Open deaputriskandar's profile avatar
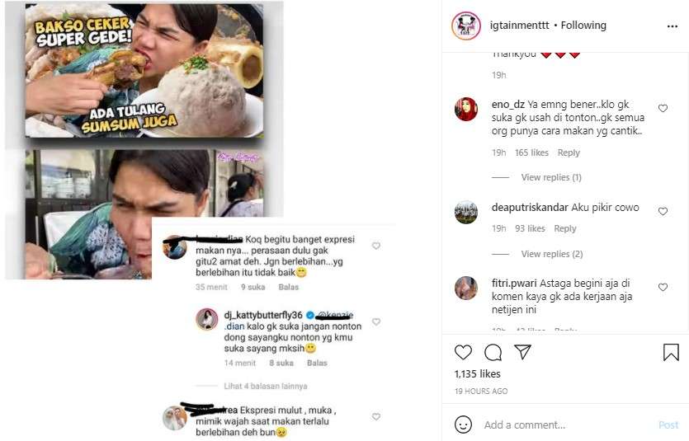This screenshot has width=689, height=441. coord(466,213)
